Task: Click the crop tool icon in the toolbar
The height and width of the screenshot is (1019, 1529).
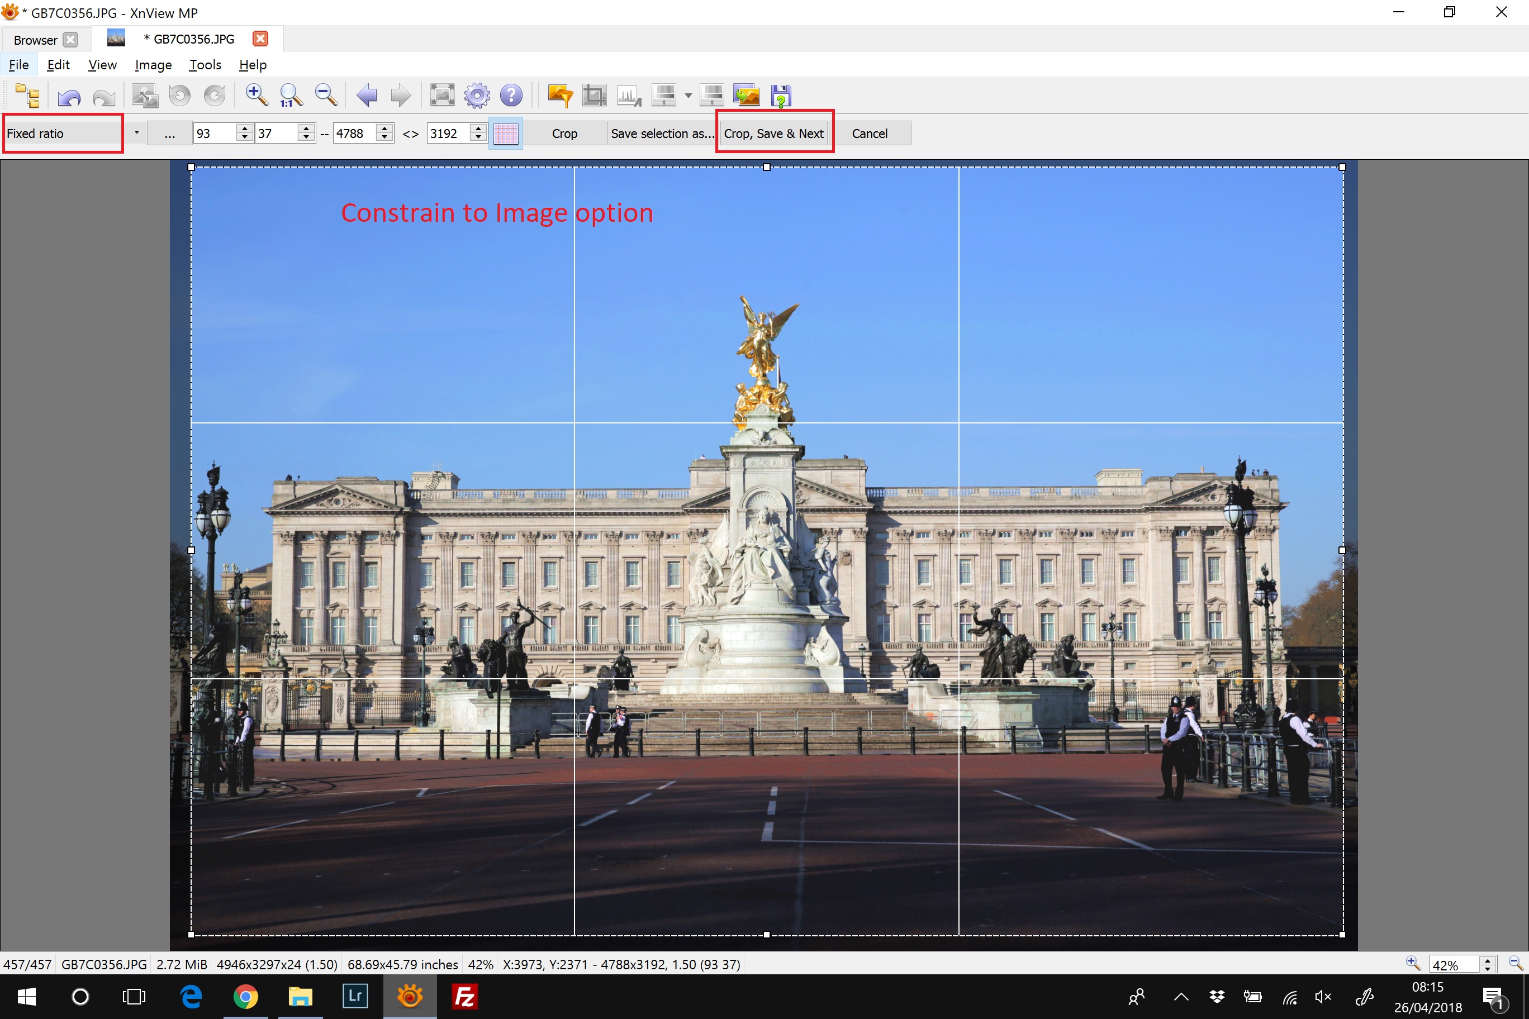Action: 593,96
